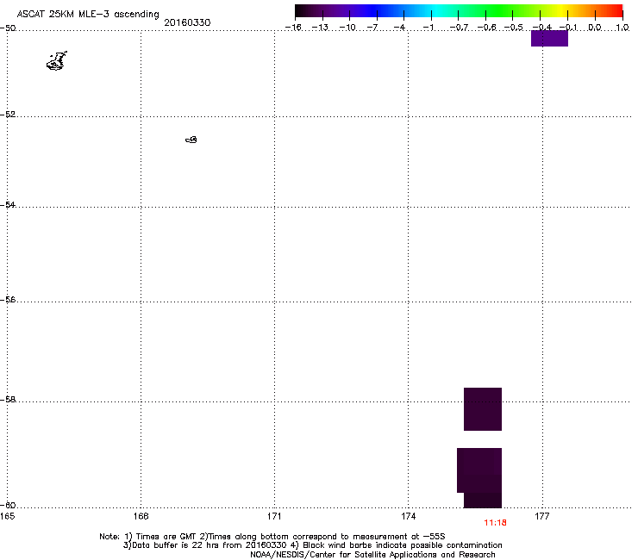Click the longitude axis label '174'
Viewport: 638px width, 560px height.
[409, 516]
